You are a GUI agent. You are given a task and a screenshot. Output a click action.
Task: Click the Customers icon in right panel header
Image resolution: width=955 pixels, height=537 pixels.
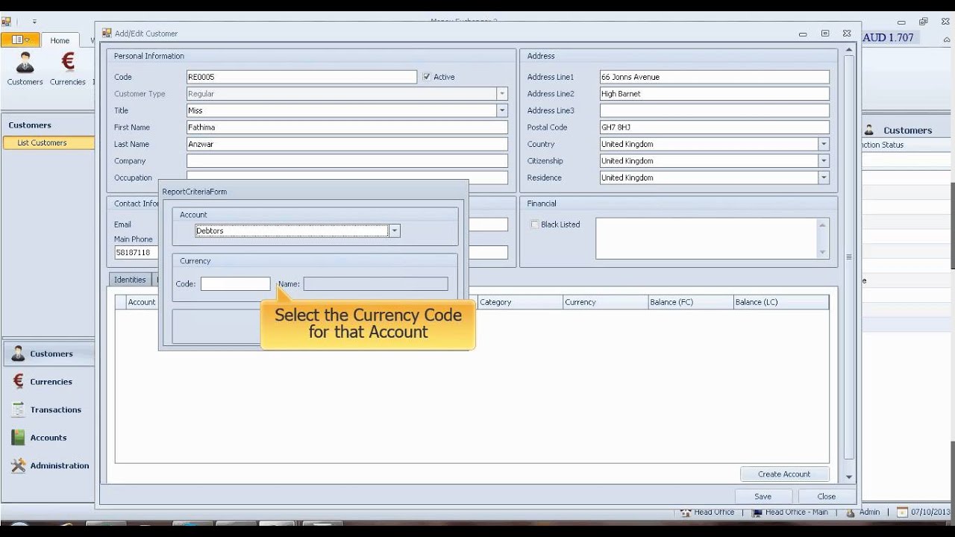[x=869, y=130]
